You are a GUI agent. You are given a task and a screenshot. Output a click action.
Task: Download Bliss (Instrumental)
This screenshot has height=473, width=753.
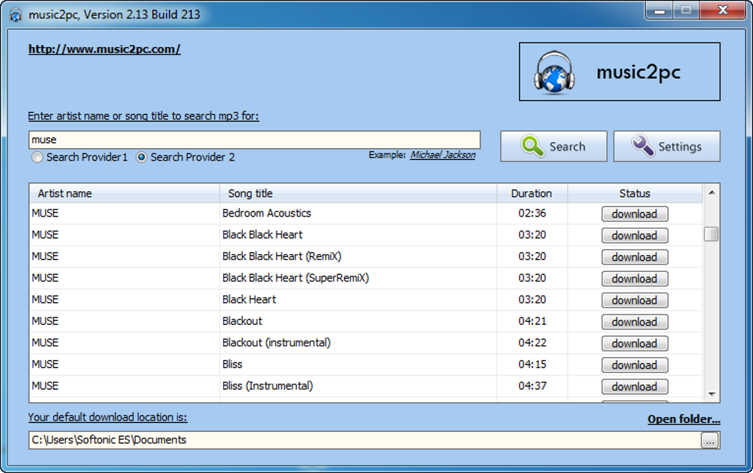[x=634, y=386]
